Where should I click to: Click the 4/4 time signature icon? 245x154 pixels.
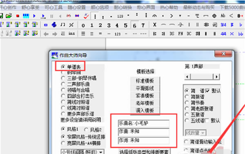pyautogui.click(x=223, y=34)
